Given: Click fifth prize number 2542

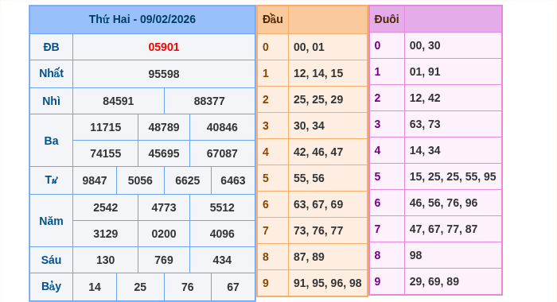Looking at the screenshot, I should click(x=106, y=207).
